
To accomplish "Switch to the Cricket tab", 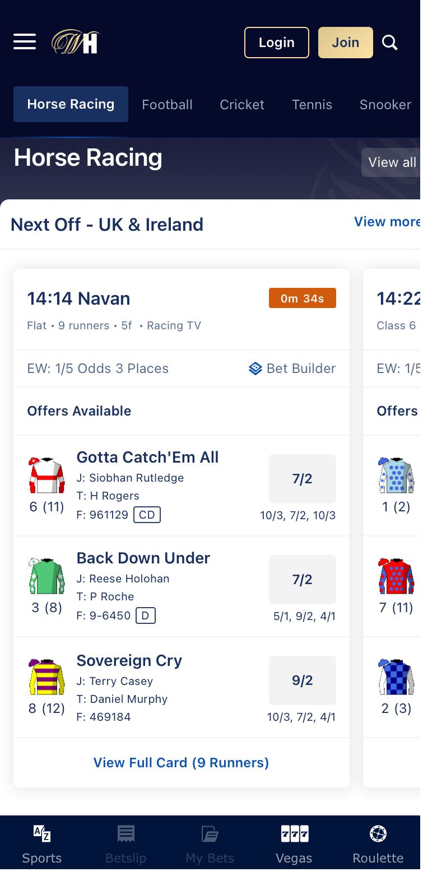I will (x=242, y=105).
